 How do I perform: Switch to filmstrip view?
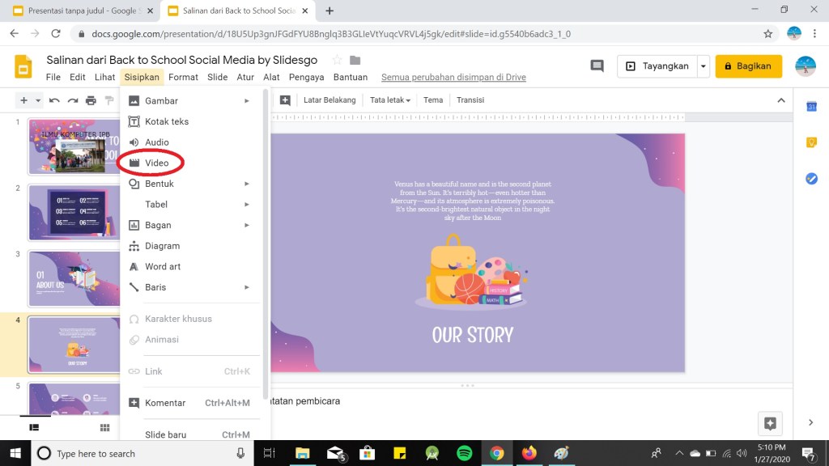[34, 427]
